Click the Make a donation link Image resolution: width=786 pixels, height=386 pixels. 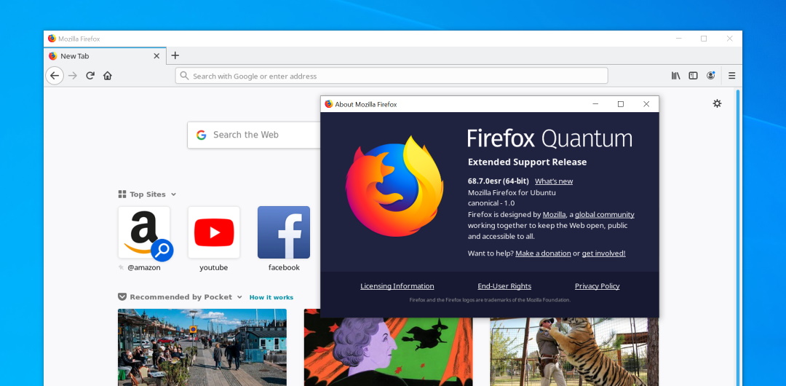pos(543,253)
